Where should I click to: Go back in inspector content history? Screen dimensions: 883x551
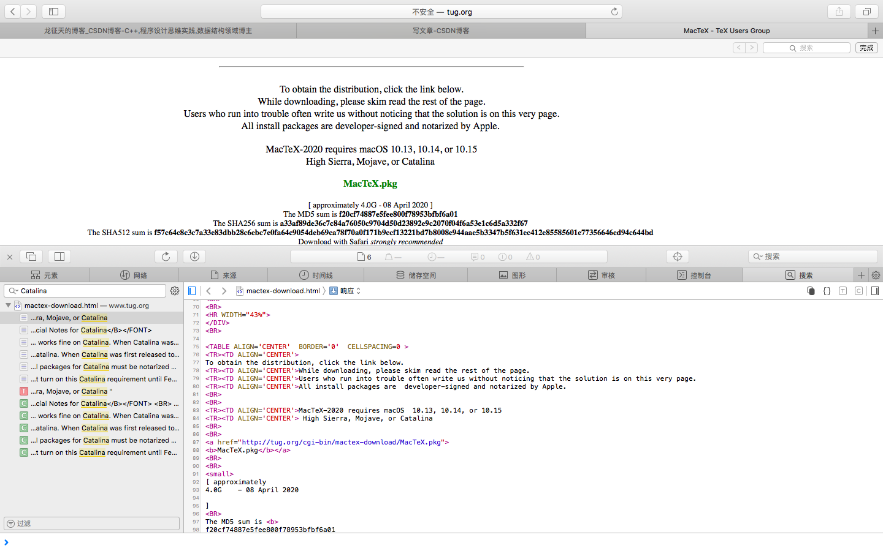(208, 291)
